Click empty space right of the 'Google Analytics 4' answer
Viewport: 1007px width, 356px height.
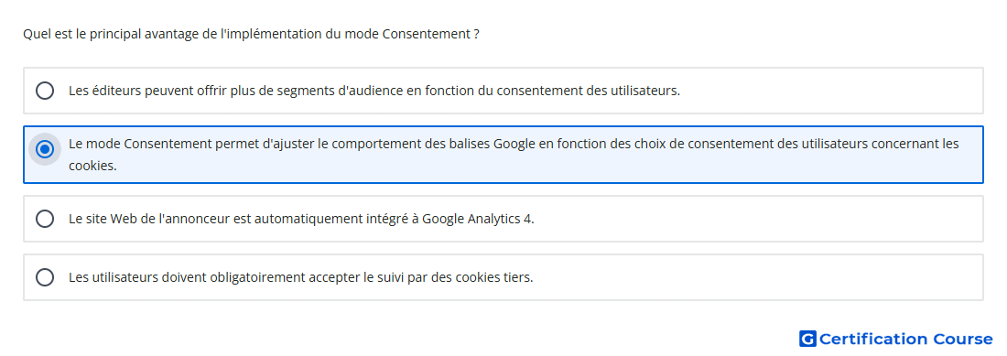[x=758, y=219]
